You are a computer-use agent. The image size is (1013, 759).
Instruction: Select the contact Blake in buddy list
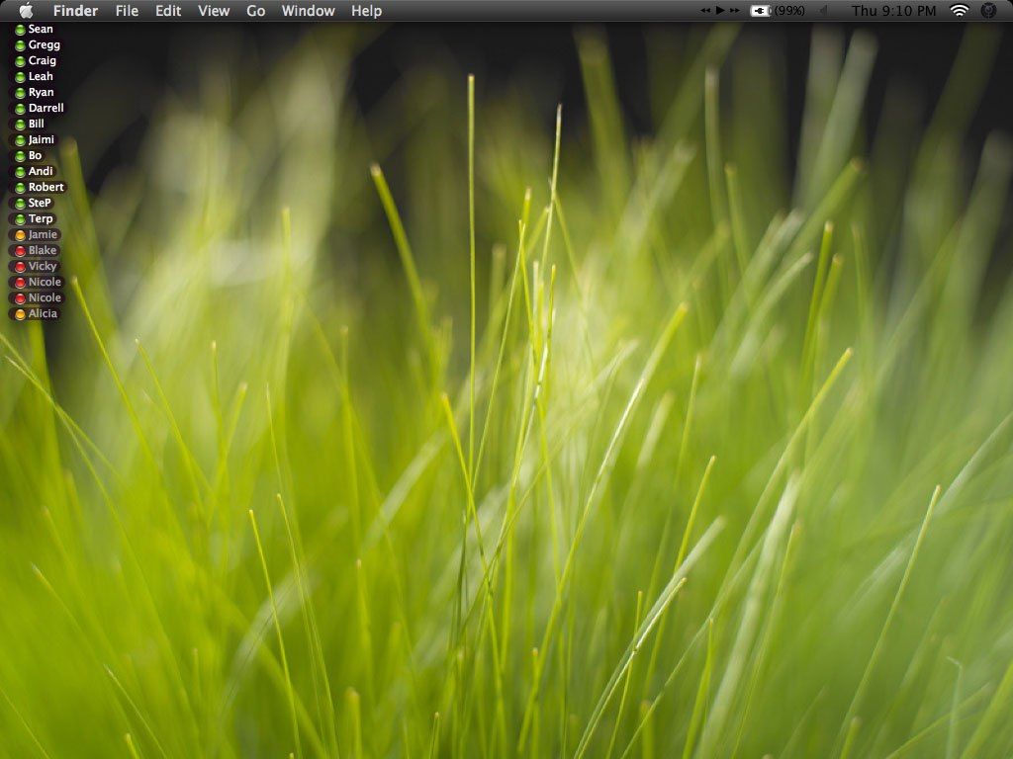[43, 251]
